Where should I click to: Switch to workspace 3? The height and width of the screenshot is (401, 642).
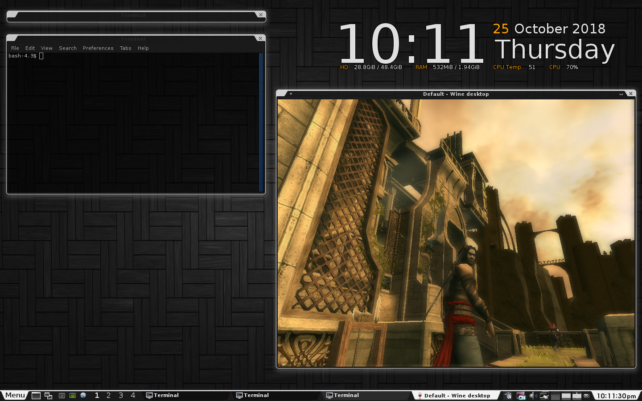pyautogui.click(x=121, y=395)
